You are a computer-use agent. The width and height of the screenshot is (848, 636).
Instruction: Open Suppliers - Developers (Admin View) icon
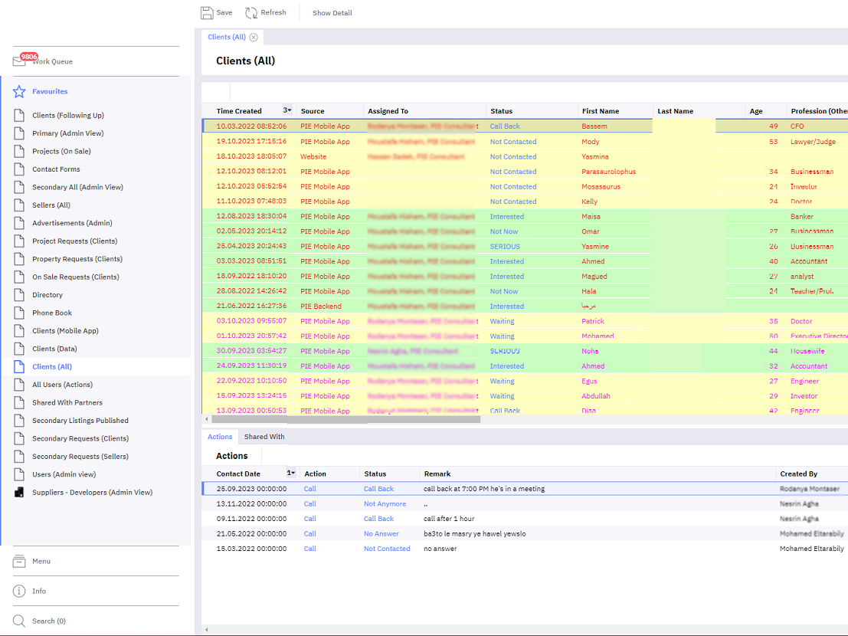(x=19, y=493)
